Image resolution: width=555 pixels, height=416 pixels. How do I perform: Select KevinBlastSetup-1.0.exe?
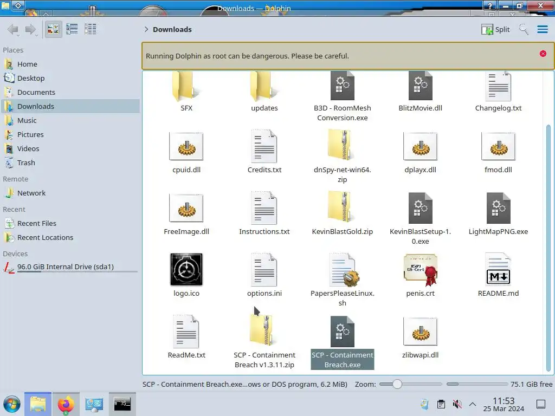420,219
